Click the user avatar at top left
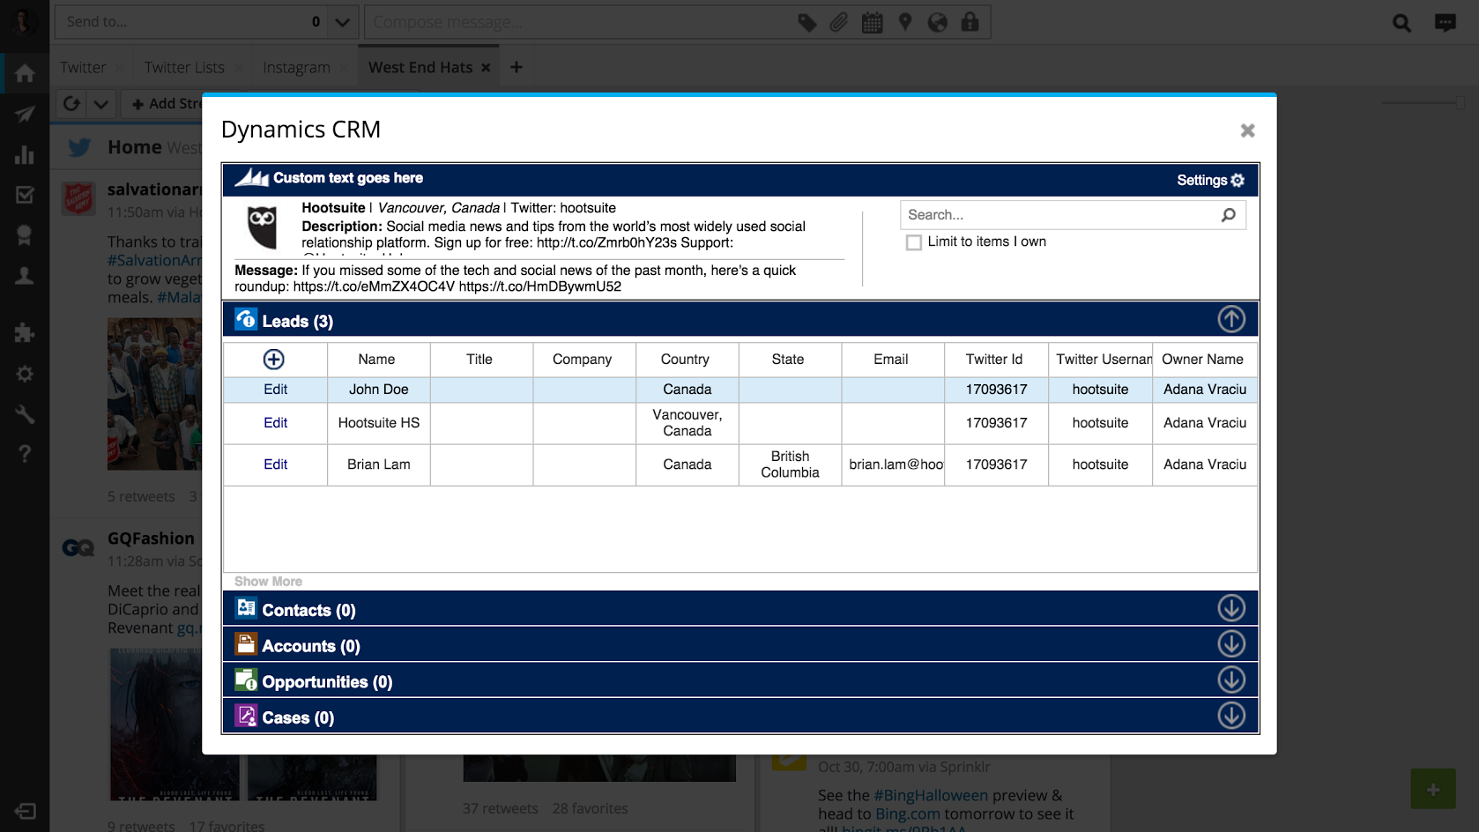1479x832 pixels. pyautogui.click(x=24, y=22)
